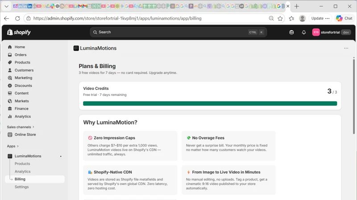Open Home in the sidebar

pos(20,47)
